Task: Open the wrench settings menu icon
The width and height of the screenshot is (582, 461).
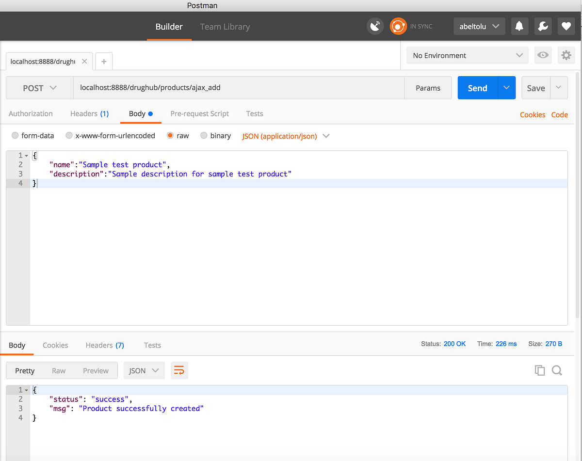Action: pyautogui.click(x=543, y=26)
